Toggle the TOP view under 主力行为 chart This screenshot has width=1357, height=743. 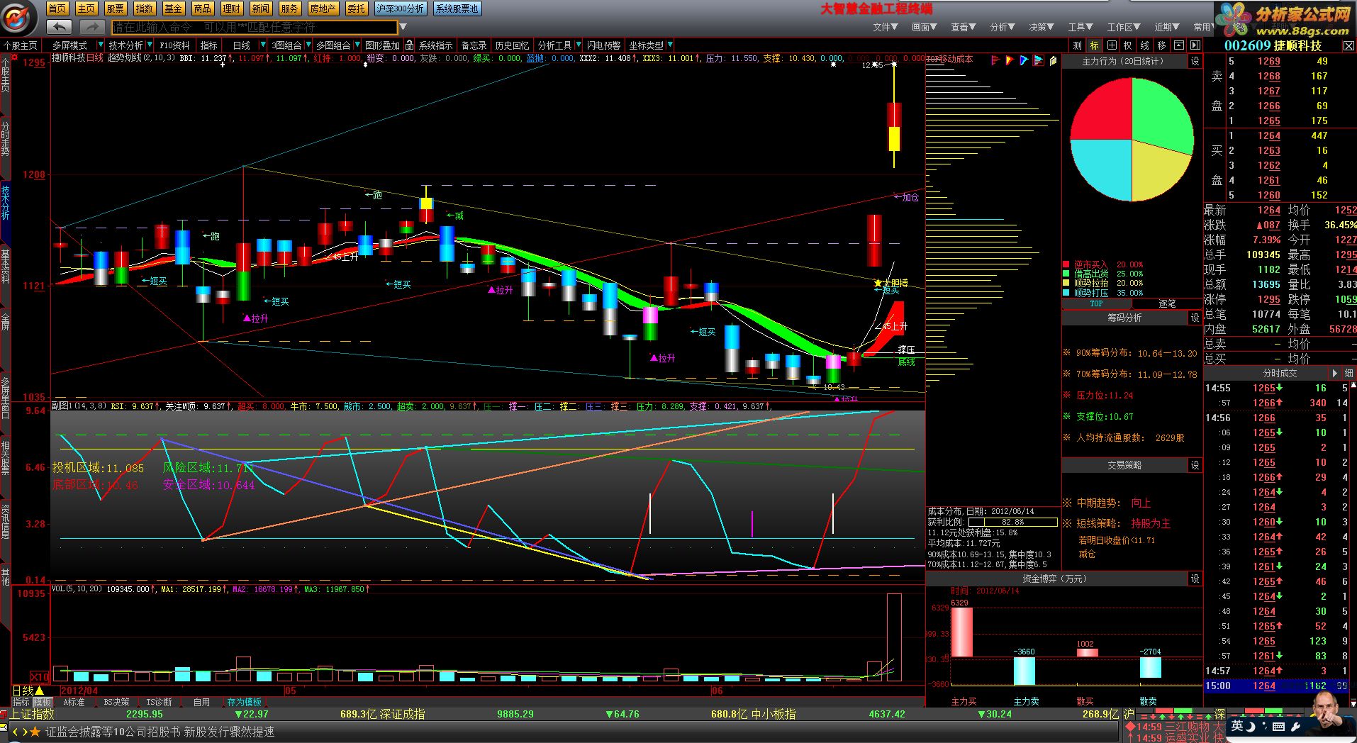1096,303
